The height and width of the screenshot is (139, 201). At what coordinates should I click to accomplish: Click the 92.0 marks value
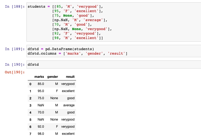(x=41, y=127)
